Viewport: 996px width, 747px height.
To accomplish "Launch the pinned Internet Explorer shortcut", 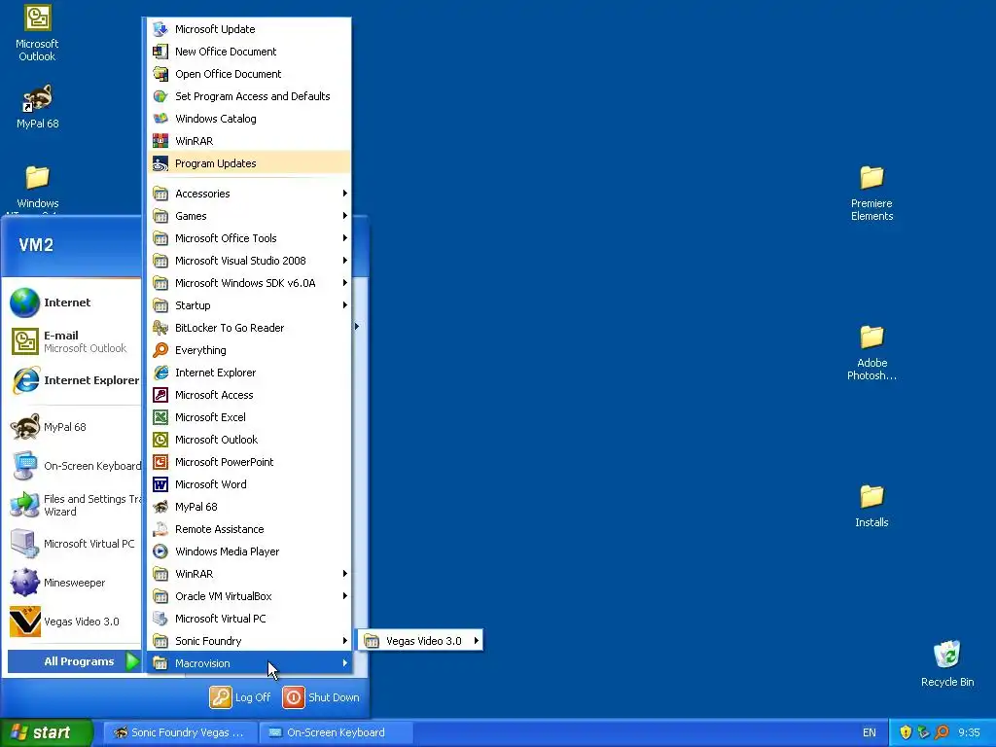I will coord(74,380).
